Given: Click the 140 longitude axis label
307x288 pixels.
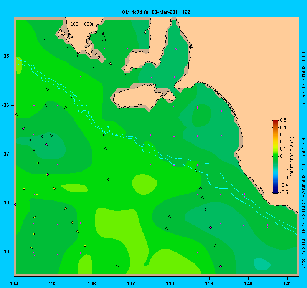Looking at the screenshot, I should (x=248, y=283).
